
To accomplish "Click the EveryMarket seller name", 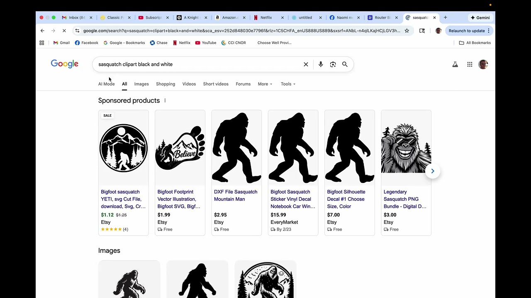I will click(x=284, y=222).
